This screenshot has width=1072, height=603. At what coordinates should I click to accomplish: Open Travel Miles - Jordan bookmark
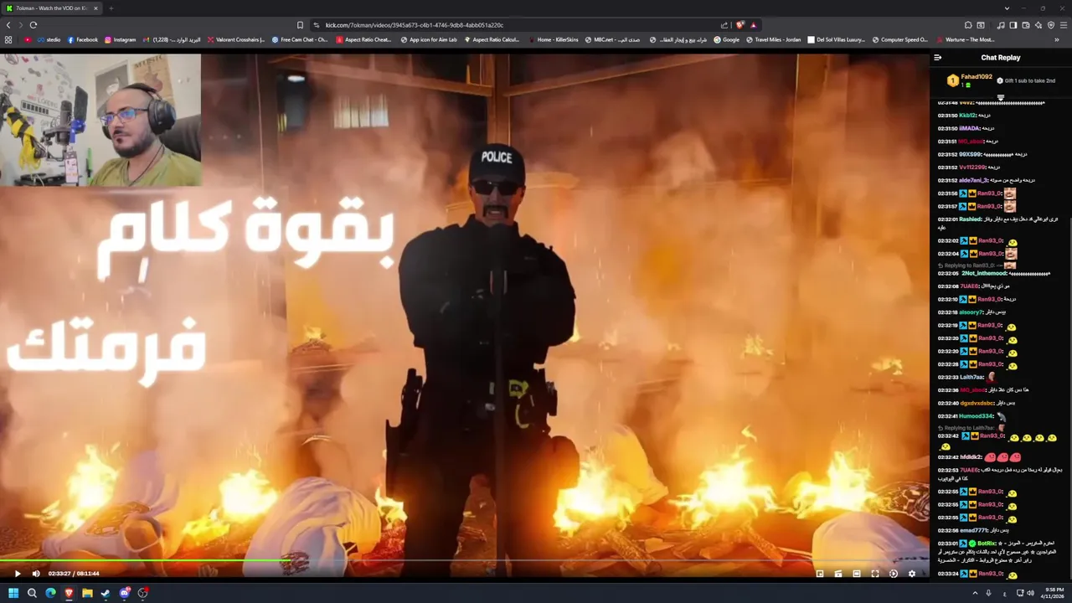tap(773, 39)
